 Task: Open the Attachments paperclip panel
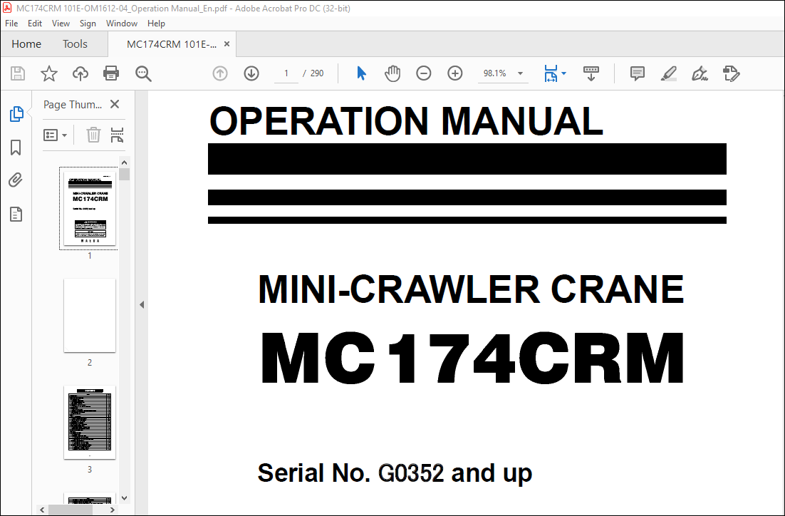click(x=16, y=180)
